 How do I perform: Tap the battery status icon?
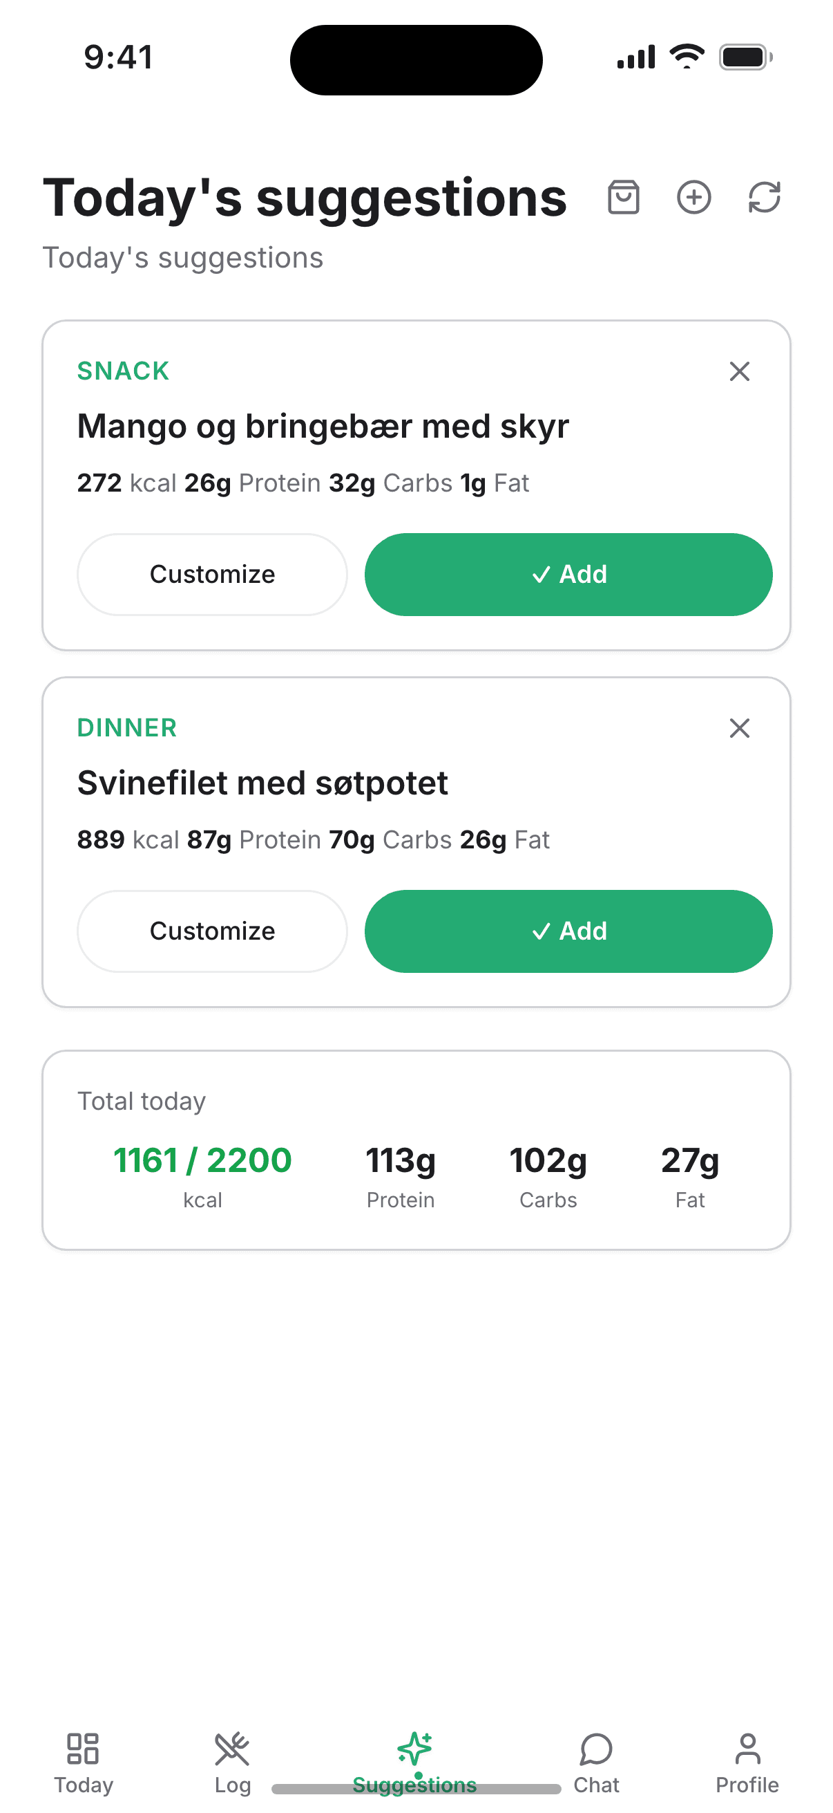coord(746,57)
